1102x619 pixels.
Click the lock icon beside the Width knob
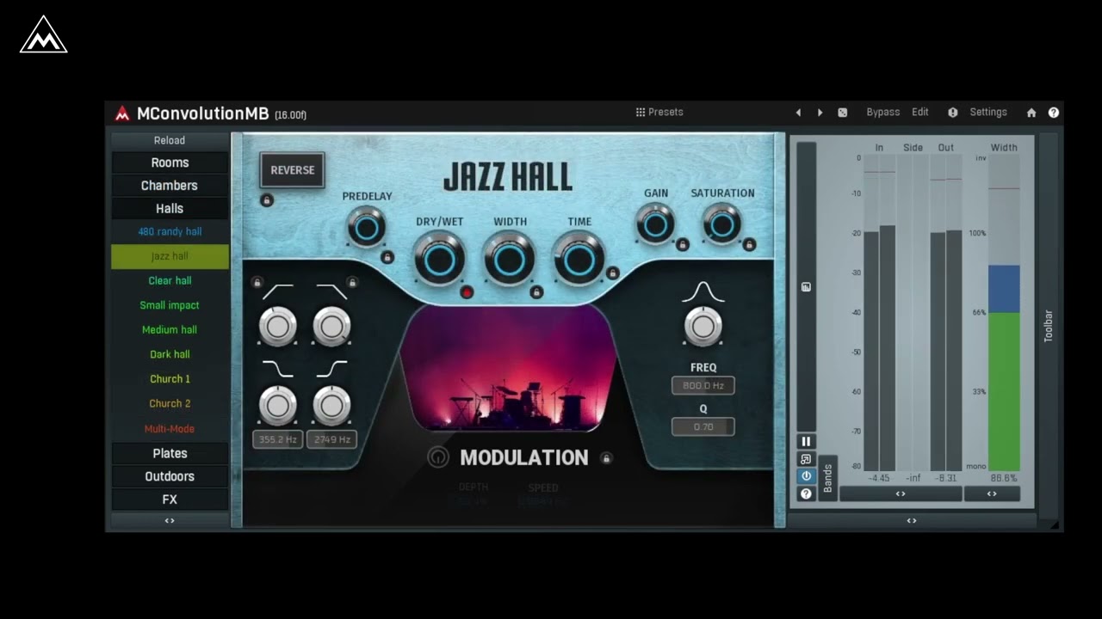(x=536, y=292)
